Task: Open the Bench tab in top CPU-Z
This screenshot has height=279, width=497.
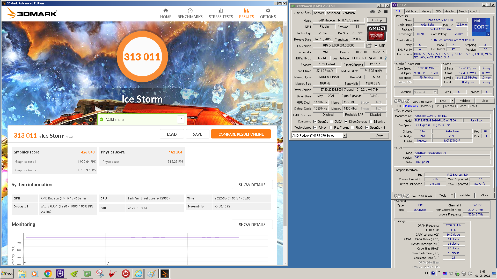Action: (x=463, y=11)
